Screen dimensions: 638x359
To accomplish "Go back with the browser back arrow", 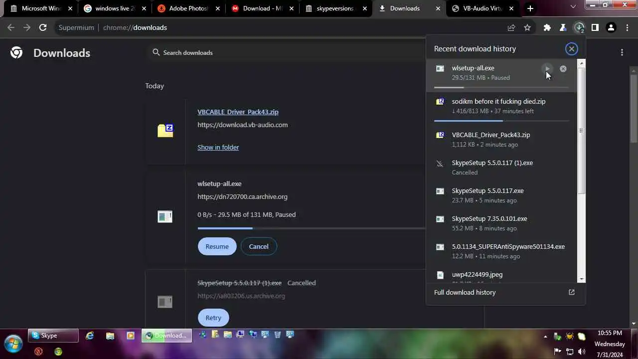I will coord(11,27).
